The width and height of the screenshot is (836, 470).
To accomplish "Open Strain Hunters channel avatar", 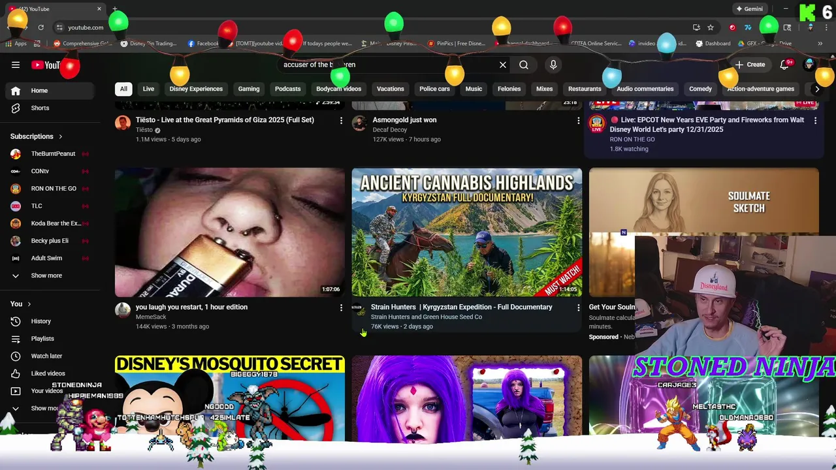I will tap(360, 309).
